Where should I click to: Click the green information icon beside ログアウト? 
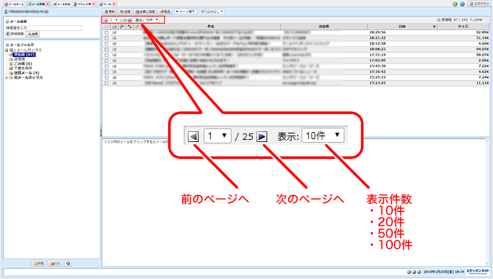point(455,4)
